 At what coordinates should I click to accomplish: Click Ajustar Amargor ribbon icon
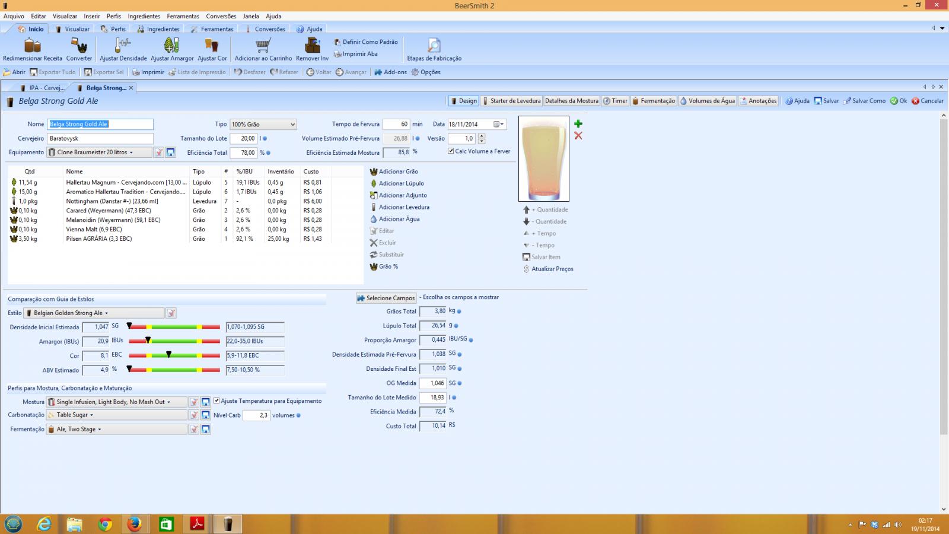[172, 46]
